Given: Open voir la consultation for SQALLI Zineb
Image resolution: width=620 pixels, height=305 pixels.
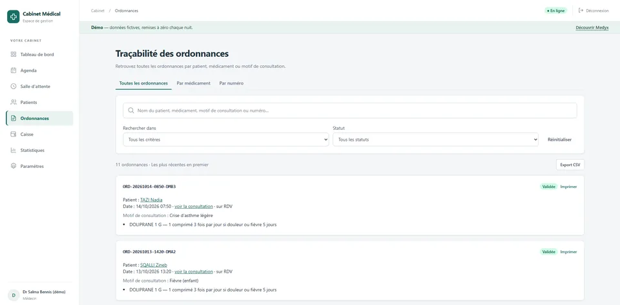Looking at the screenshot, I should tap(194, 271).
